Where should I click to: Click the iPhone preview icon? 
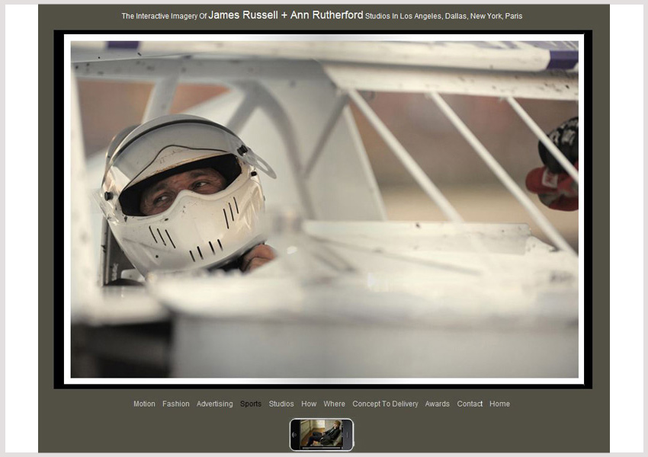(x=322, y=435)
